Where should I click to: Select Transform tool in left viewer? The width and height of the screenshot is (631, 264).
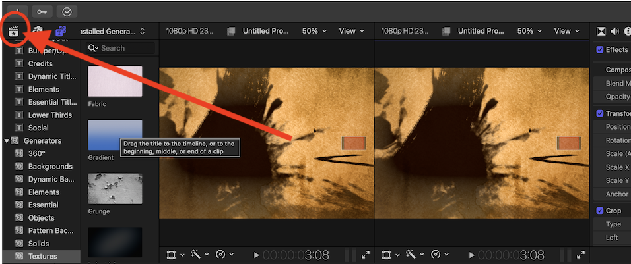(x=171, y=254)
